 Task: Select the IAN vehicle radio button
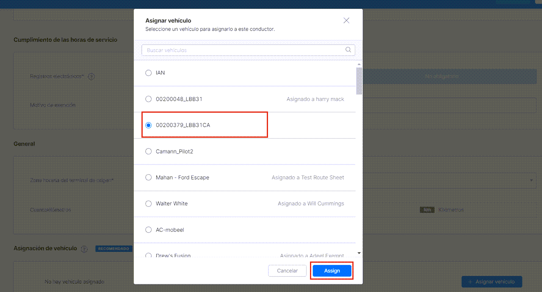pyautogui.click(x=149, y=73)
